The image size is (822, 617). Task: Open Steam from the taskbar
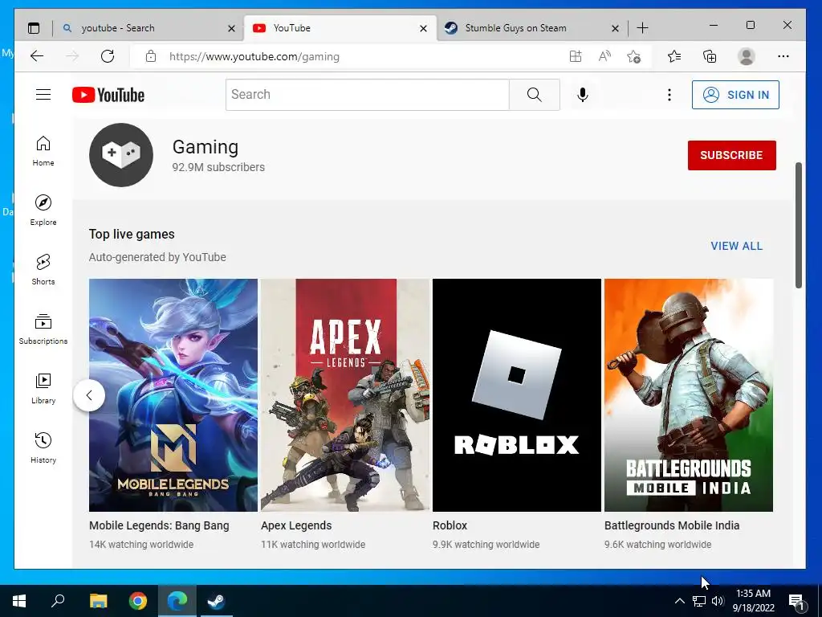pyautogui.click(x=216, y=601)
